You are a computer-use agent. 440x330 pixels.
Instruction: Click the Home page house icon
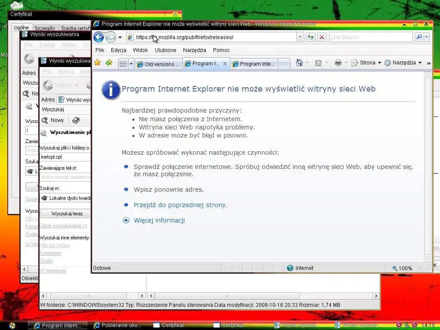click(299, 63)
